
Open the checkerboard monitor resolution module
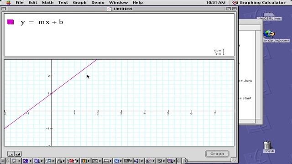[97, 161]
